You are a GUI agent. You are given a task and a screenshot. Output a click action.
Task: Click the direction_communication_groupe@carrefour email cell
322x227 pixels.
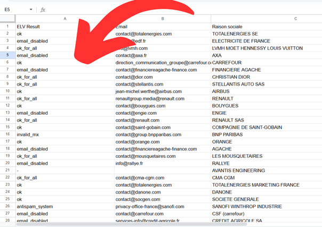click(163, 62)
